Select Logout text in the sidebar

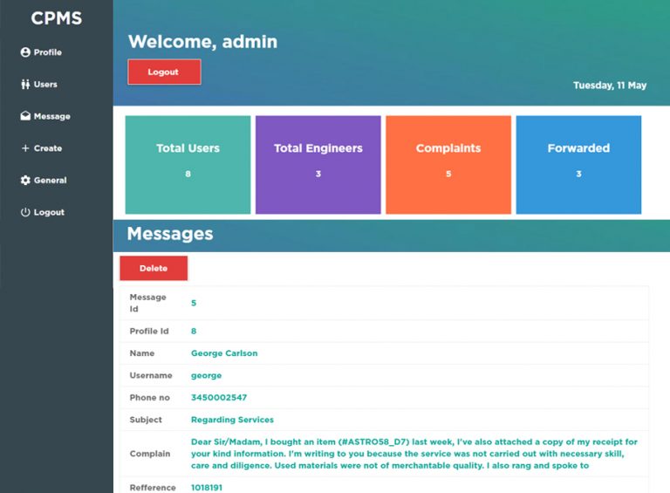pyautogui.click(x=49, y=212)
